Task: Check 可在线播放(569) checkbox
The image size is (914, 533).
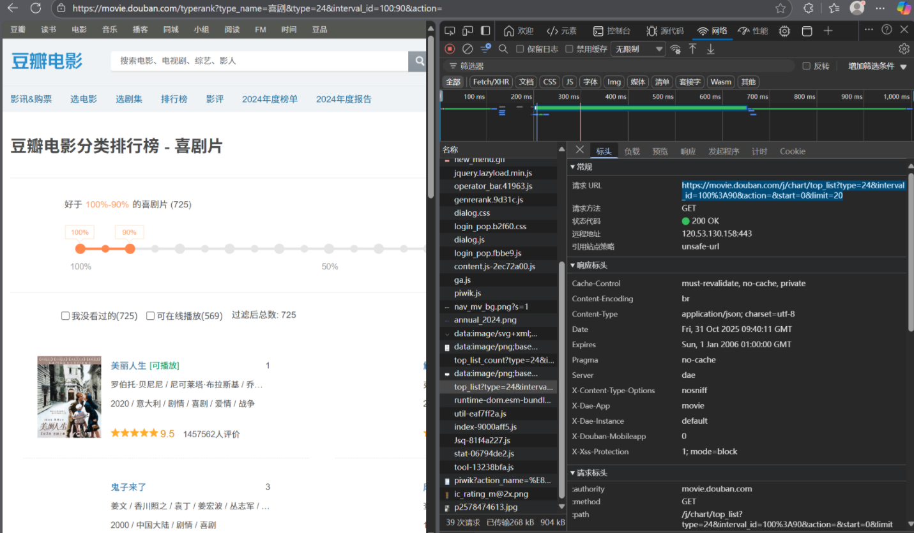Action: (x=151, y=315)
